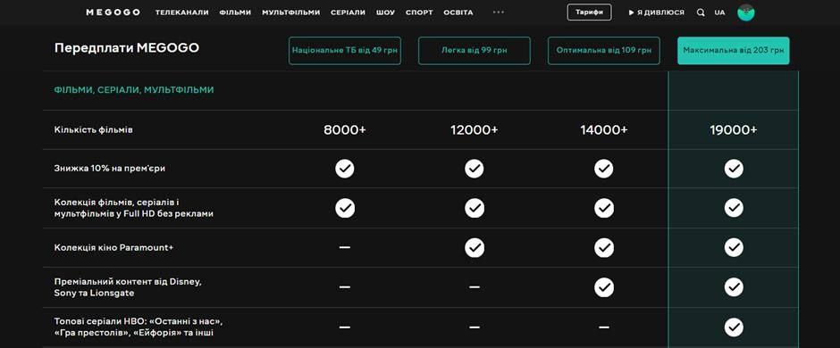Viewport: 840px width, 348px height.
Task: Click the Тарифи button
Action: click(589, 12)
